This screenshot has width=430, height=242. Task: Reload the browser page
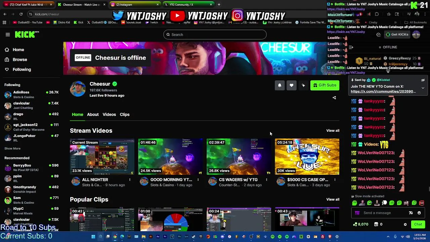click(21, 14)
